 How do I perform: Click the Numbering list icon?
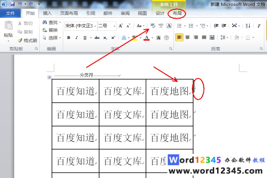tap(191, 26)
